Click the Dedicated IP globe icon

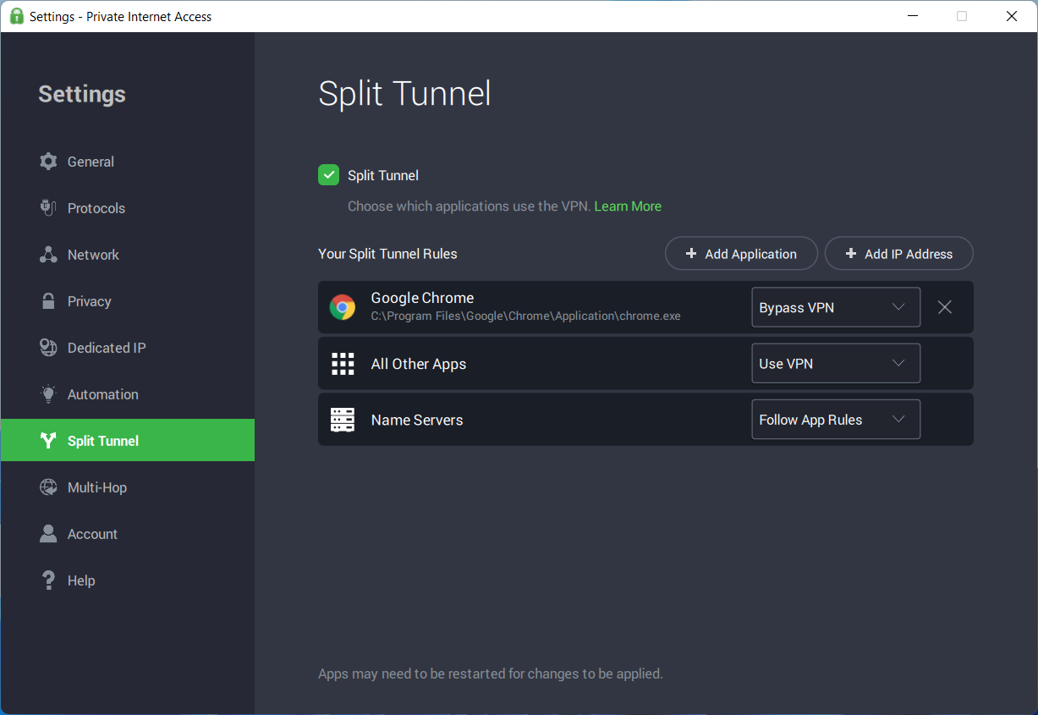(49, 348)
